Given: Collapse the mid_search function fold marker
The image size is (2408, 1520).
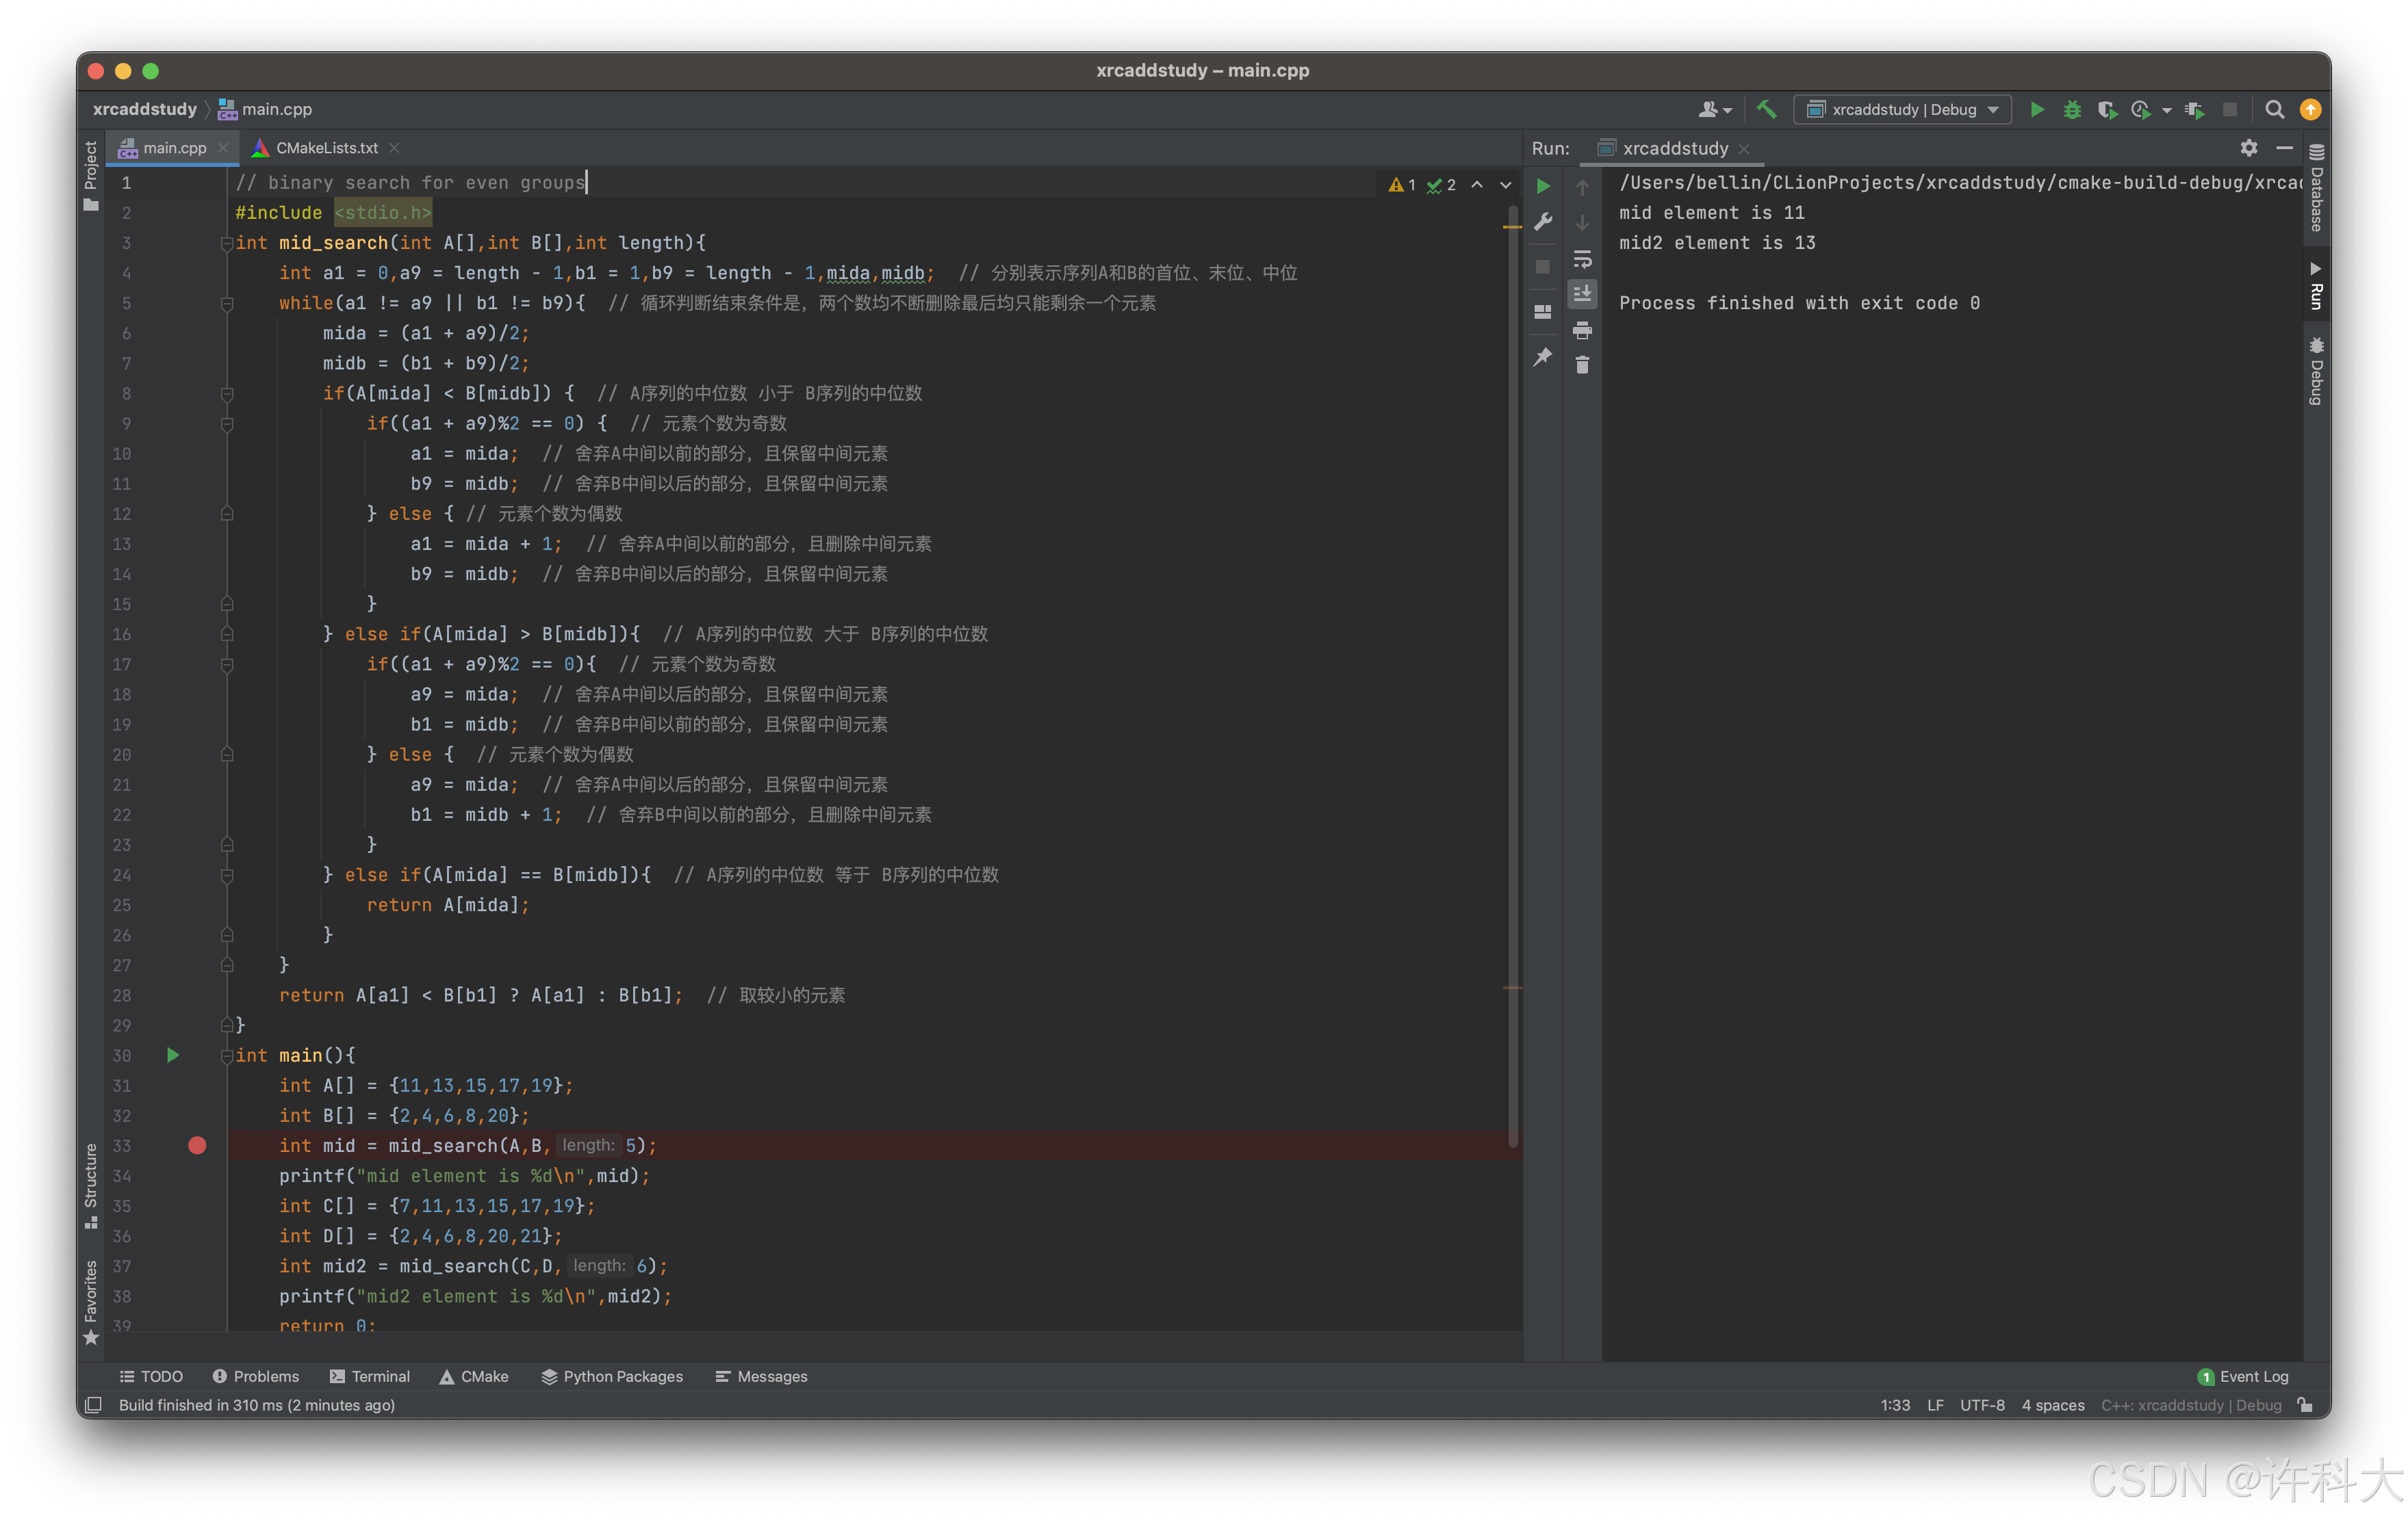Looking at the screenshot, I should click(x=227, y=243).
